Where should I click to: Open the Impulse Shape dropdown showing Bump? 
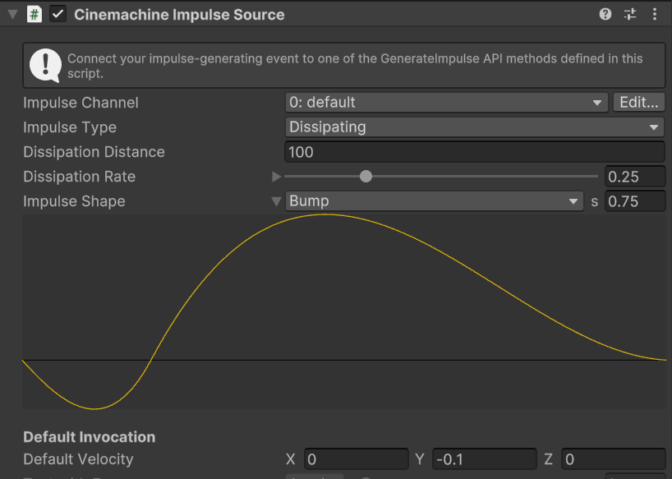(435, 201)
